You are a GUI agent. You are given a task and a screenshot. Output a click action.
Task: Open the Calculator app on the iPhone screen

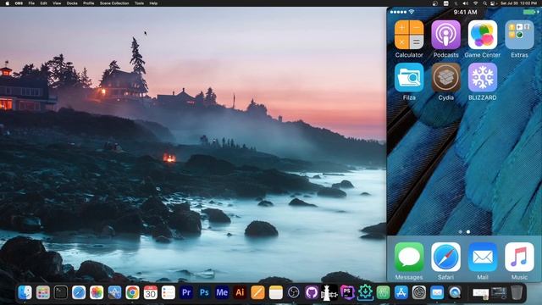click(x=409, y=35)
